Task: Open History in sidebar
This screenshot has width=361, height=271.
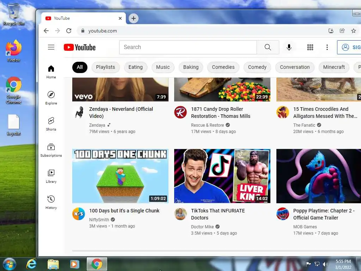Action: pyautogui.click(x=51, y=203)
